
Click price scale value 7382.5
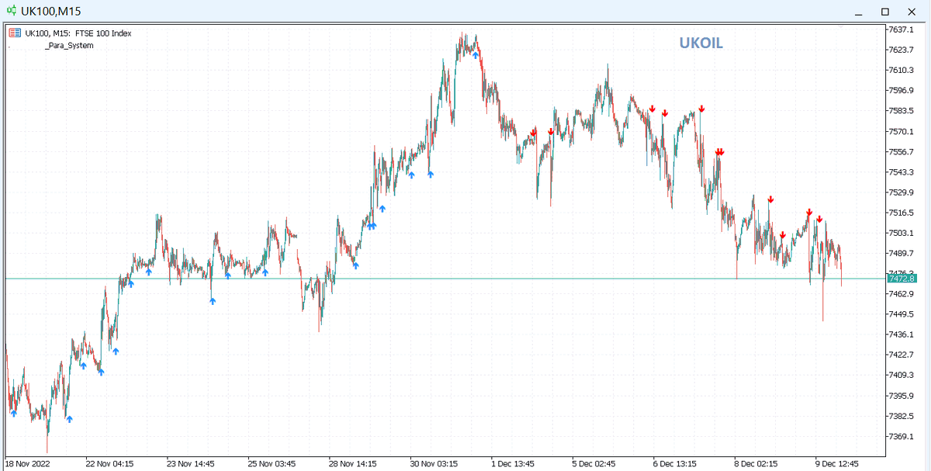pyautogui.click(x=902, y=416)
